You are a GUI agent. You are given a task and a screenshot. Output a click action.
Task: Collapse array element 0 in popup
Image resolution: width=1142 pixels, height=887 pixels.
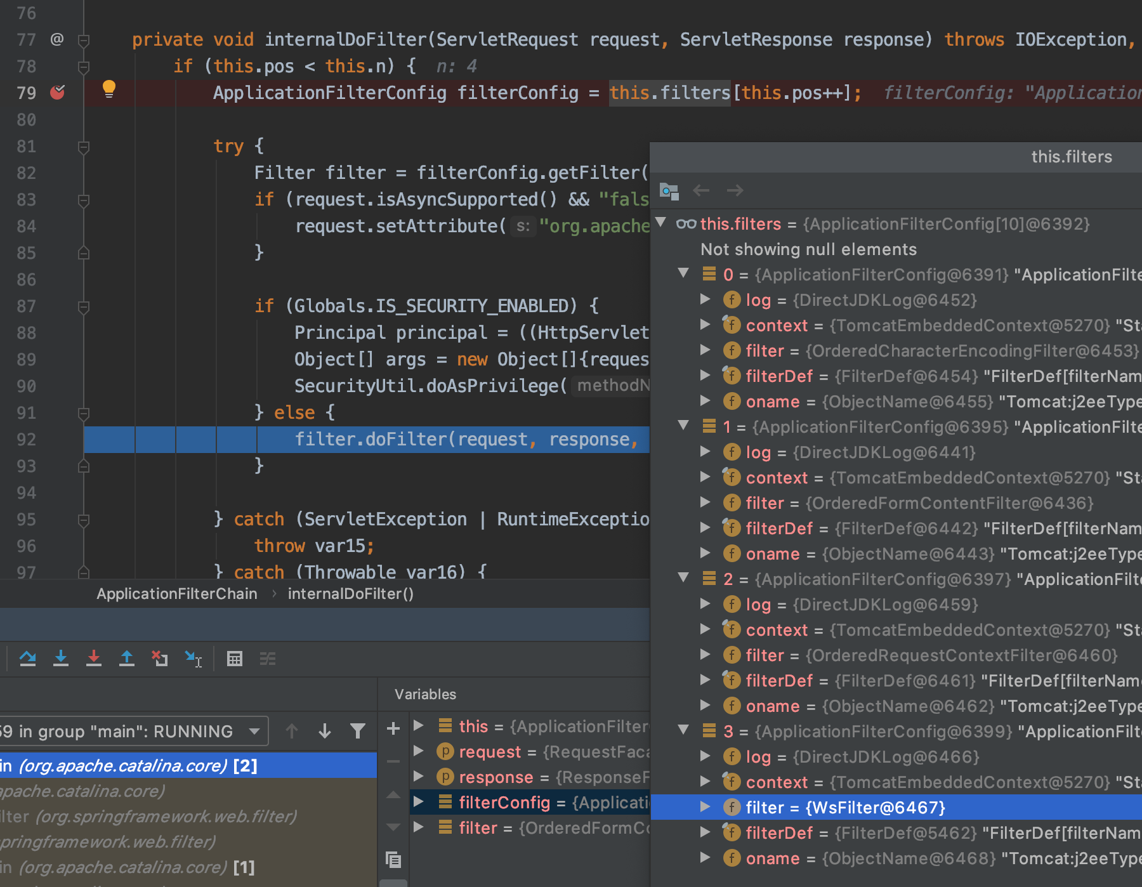pyautogui.click(x=683, y=273)
